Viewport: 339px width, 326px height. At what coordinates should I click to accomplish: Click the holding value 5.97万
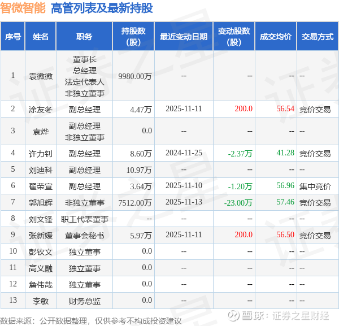pyautogui.click(x=141, y=235)
